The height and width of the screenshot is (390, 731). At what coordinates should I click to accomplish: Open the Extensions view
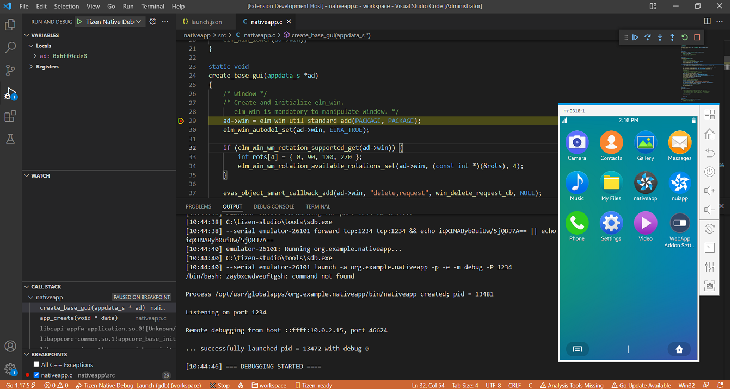(10, 116)
